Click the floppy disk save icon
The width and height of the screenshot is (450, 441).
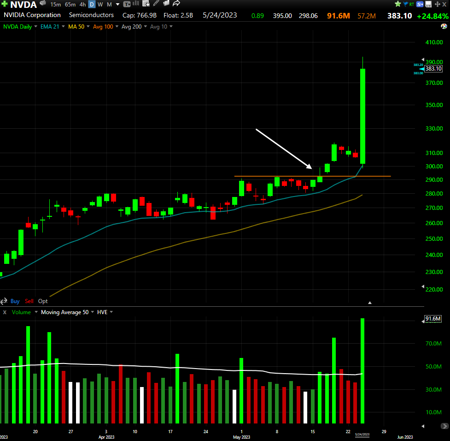coord(428,4)
